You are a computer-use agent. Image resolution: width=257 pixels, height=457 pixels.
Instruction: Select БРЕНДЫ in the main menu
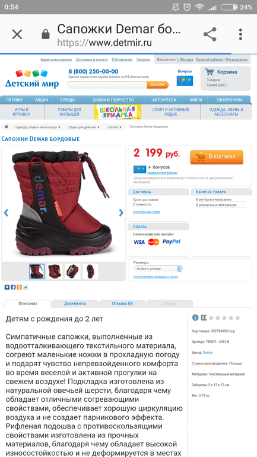68,100
